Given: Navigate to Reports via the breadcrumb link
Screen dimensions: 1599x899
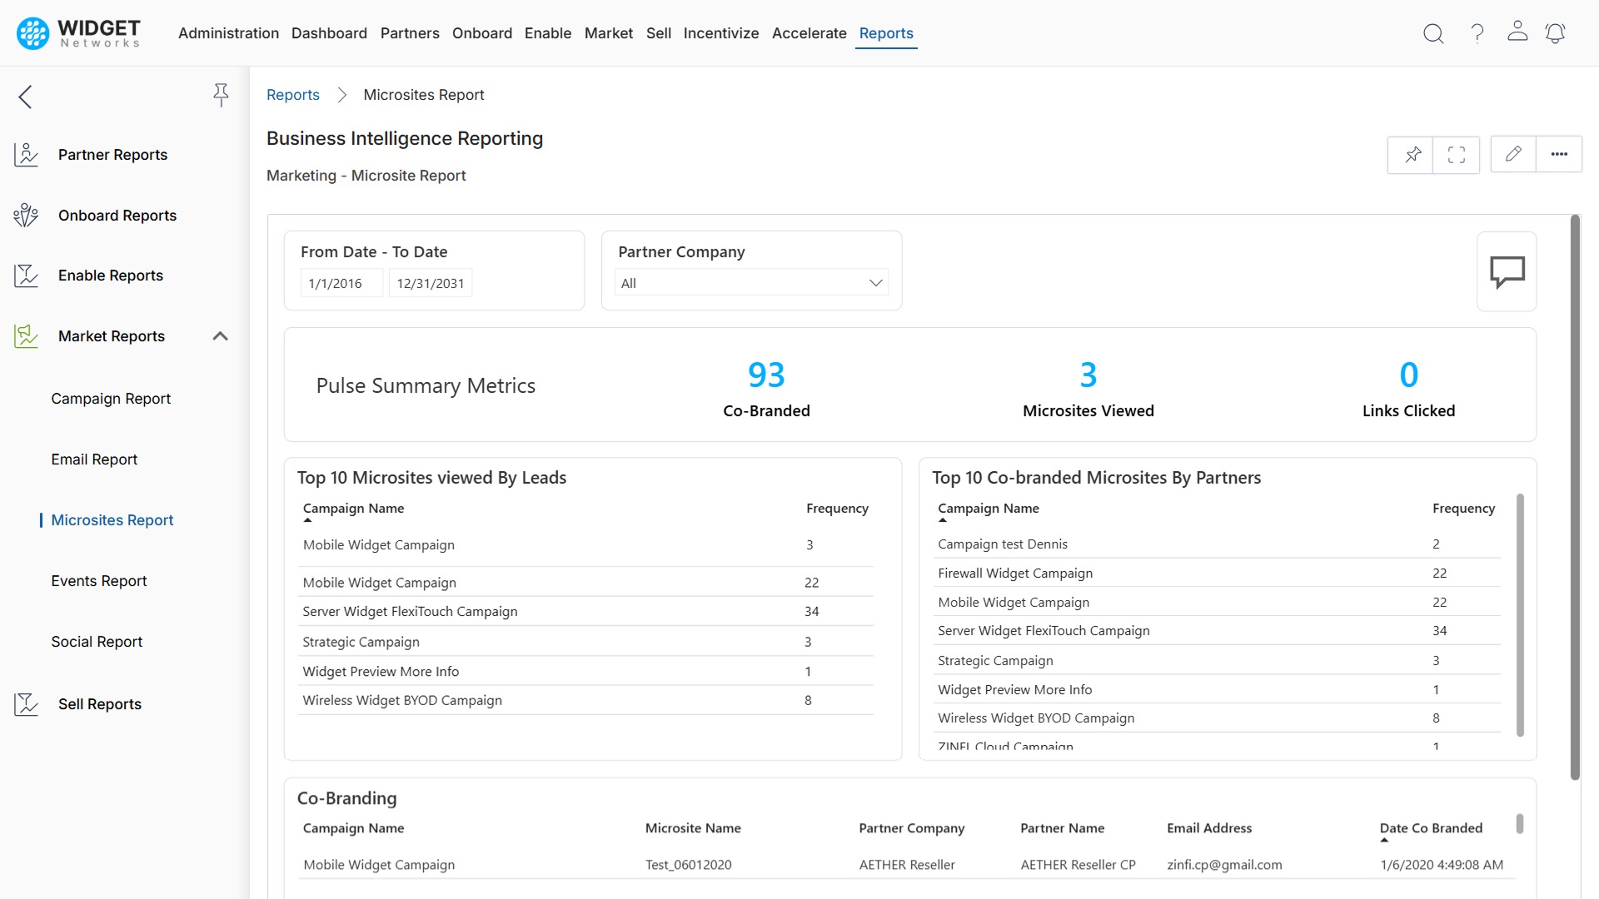Looking at the screenshot, I should click(x=293, y=95).
